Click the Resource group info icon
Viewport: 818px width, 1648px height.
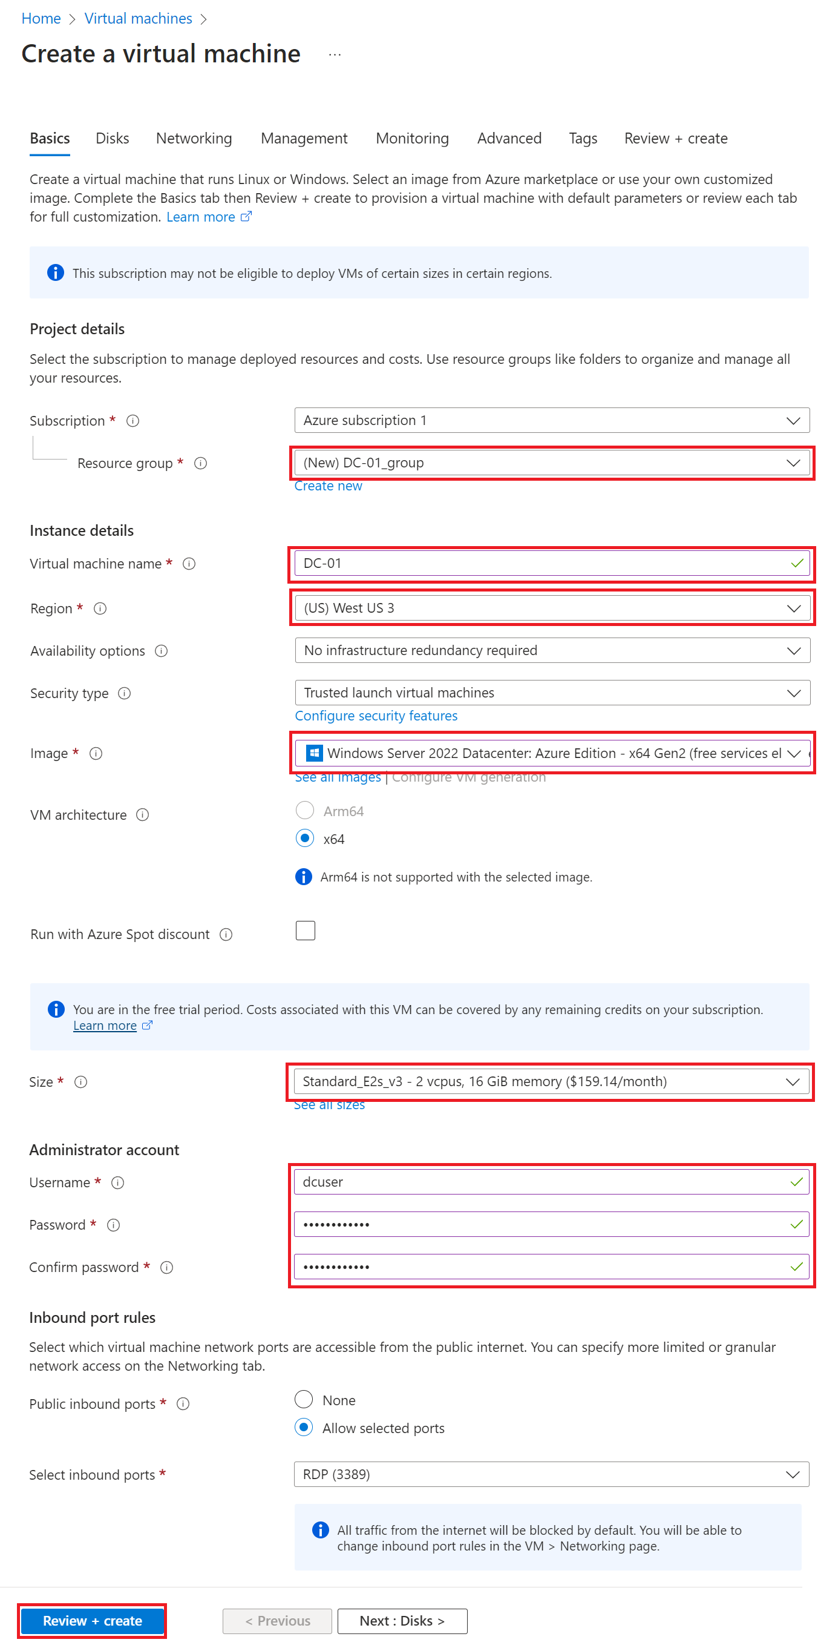(200, 463)
